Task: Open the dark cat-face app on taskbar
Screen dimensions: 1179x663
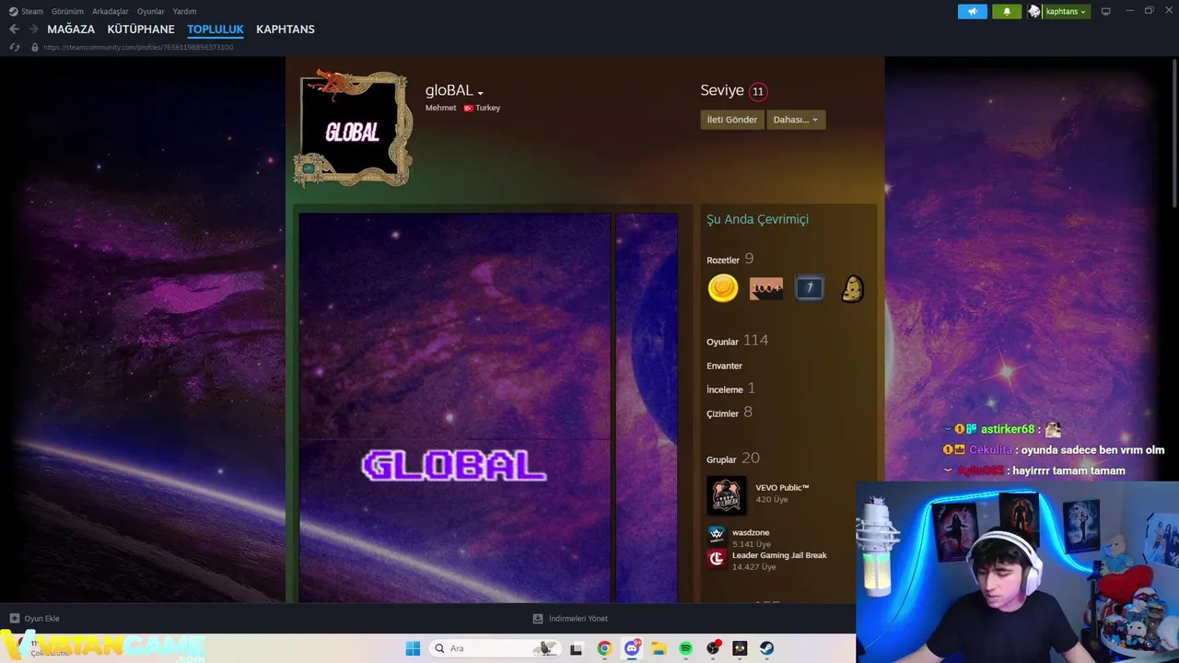Action: (740, 648)
